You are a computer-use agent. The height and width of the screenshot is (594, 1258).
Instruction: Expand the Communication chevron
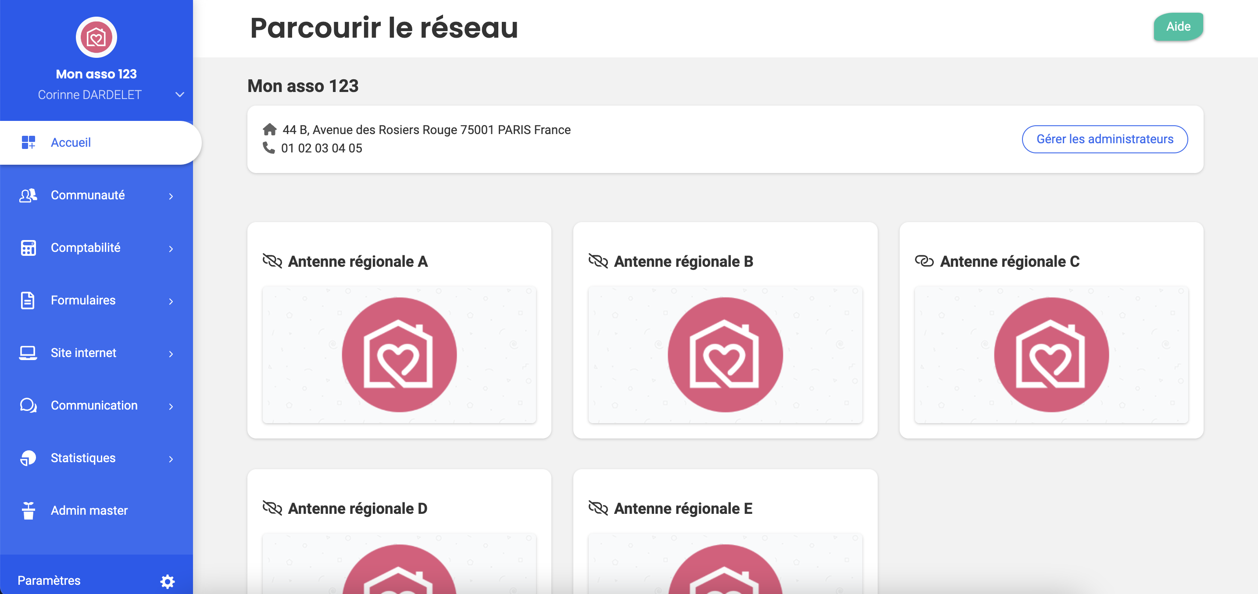pos(171,406)
